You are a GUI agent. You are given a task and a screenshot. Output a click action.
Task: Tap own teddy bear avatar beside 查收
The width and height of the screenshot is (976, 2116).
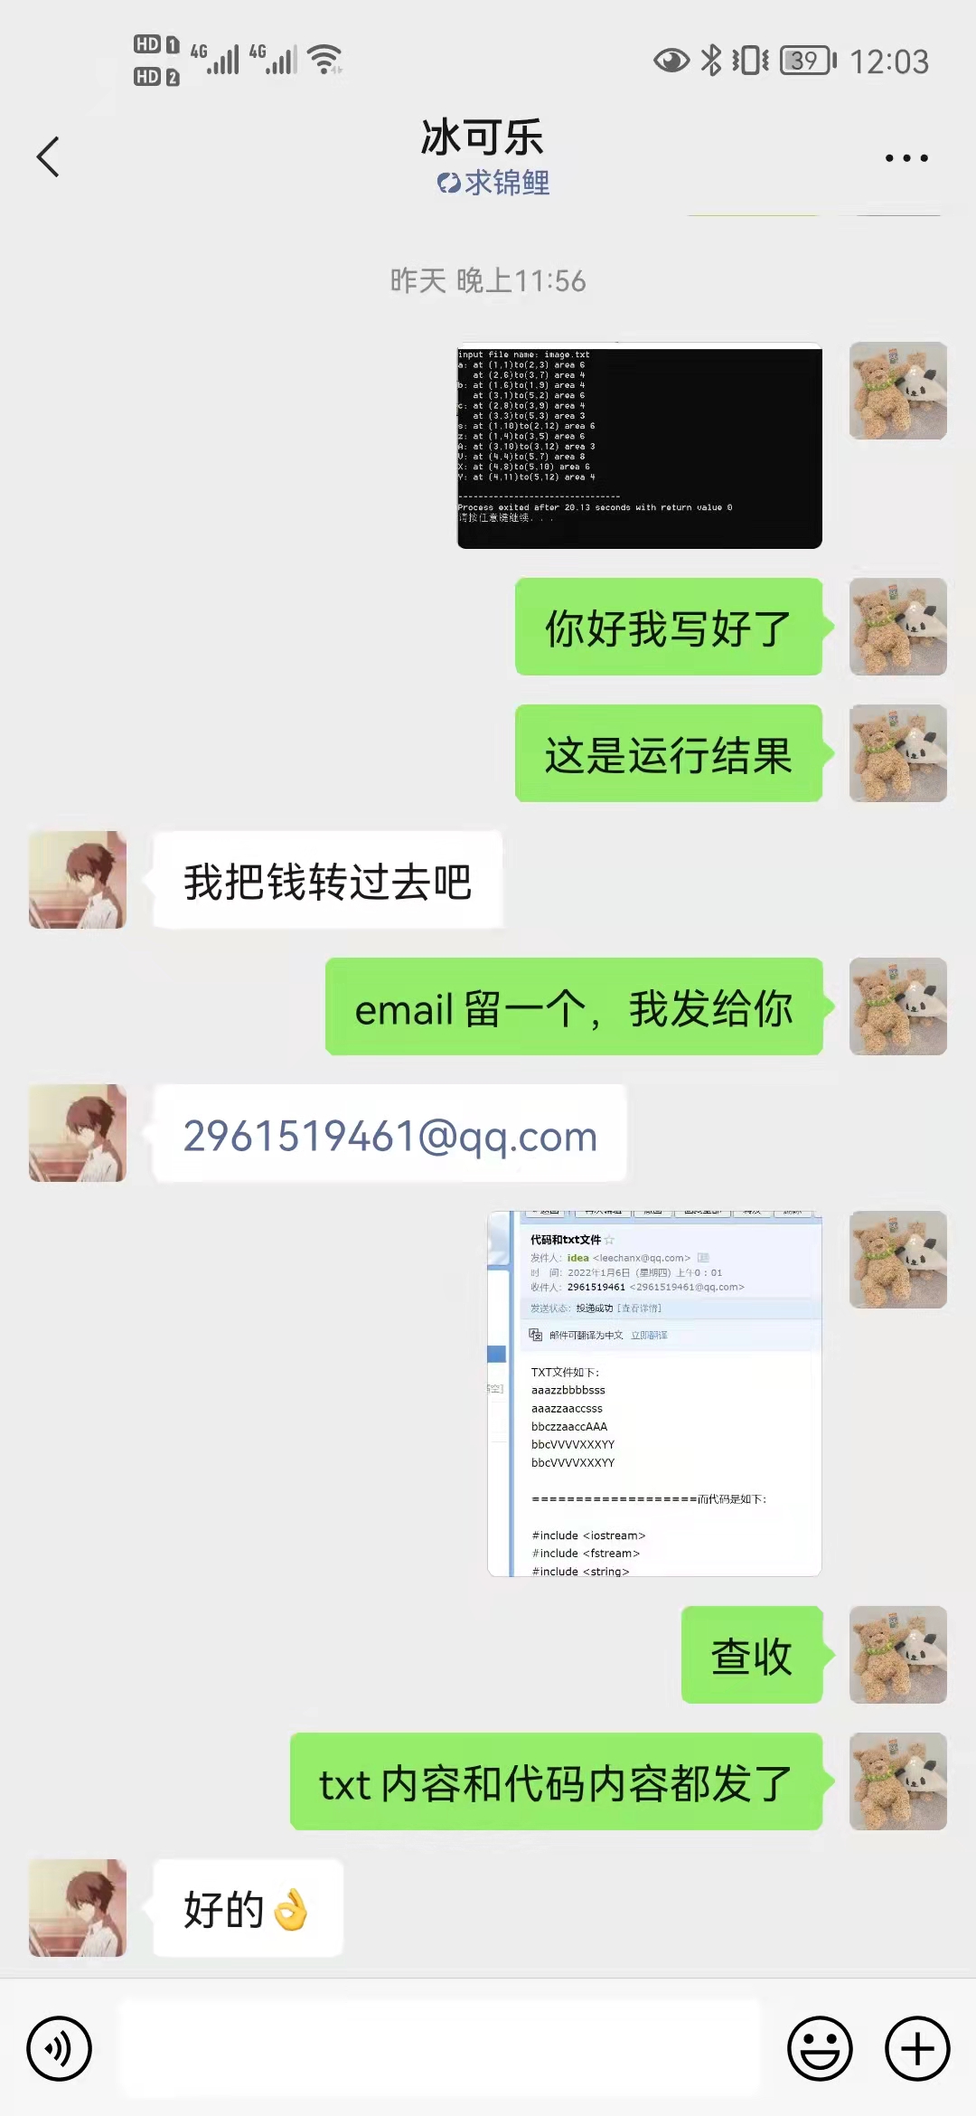click(x=898, y=1655)
